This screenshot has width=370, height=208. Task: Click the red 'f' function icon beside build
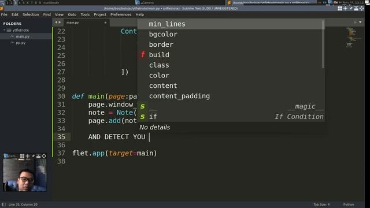[143, 54]
